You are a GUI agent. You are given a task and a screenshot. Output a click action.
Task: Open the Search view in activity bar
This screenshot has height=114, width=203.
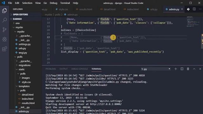click(x=4, y=20)
